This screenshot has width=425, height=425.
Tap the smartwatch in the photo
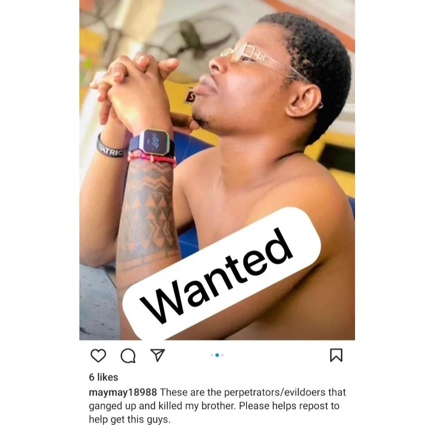click(x=154, y=142)
